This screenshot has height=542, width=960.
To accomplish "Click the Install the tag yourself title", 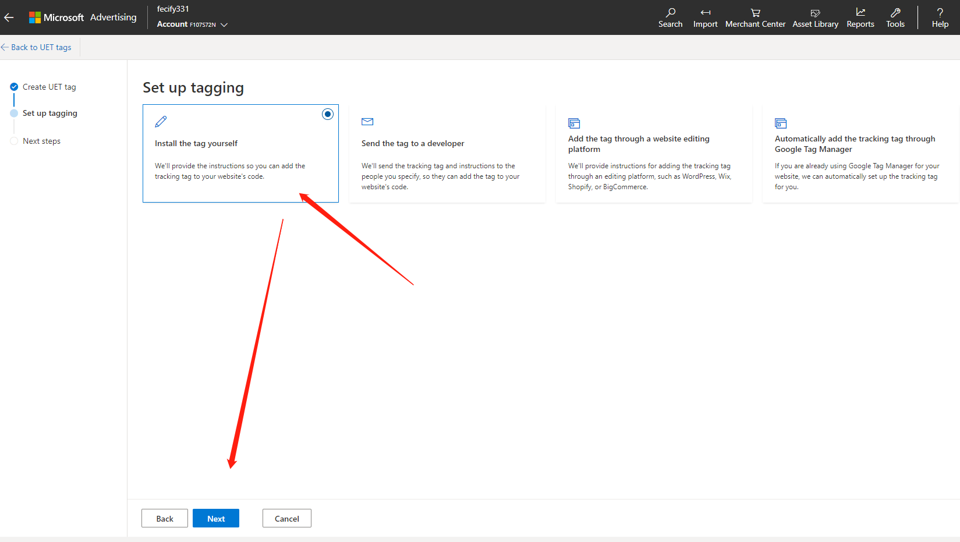I will (196, 143).
